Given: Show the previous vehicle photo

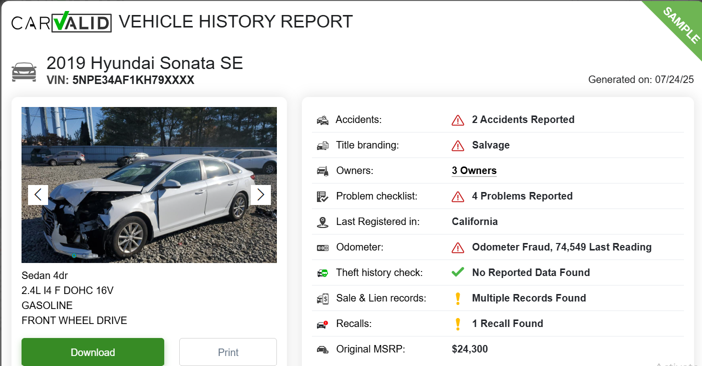Looking at the screenshot, I should 38,195.
